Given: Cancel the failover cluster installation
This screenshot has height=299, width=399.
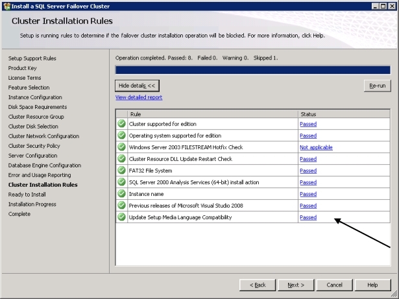Looking at the screenshot, I should [x=334, y=285].
